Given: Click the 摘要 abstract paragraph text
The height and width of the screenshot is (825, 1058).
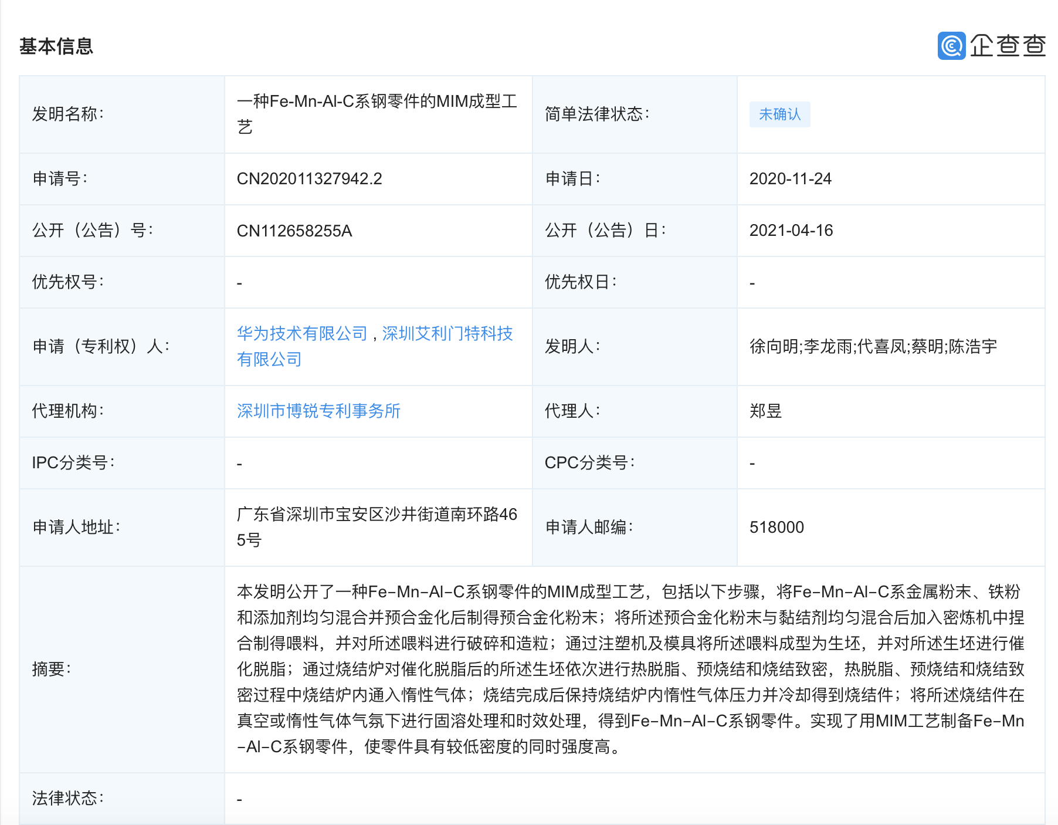Looking at the screenshot, I should pyautogui.click(x=630, y=669).
